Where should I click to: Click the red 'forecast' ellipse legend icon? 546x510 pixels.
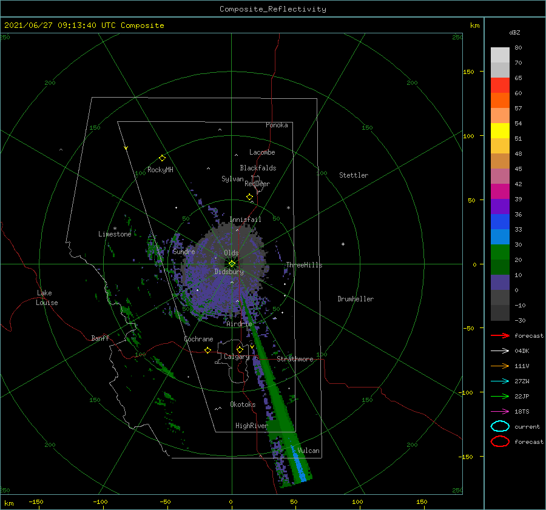click(500, 441)
